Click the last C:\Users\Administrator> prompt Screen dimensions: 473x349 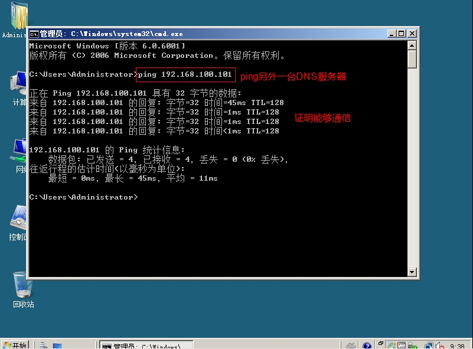click(84, 197)
